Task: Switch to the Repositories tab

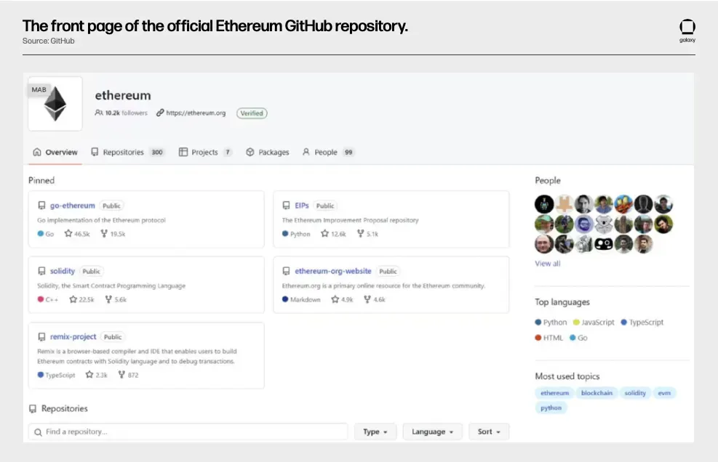Action: [127, 153]
